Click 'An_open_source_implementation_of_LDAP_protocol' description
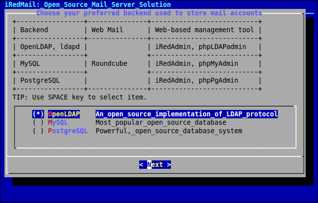The image size is (318, 203). pyautogui.click(x=187, y=114)
